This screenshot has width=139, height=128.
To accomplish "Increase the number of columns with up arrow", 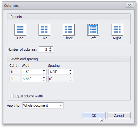I will coord(50,48).
